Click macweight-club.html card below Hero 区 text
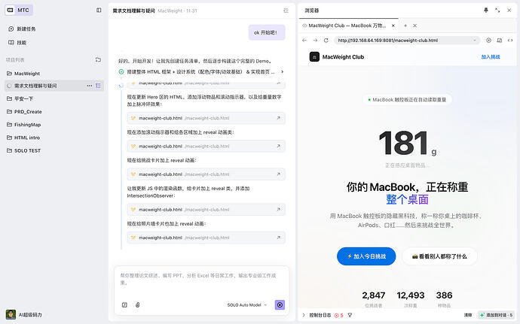This screenshot has height=324, width=520. click(x=206, y=118)
